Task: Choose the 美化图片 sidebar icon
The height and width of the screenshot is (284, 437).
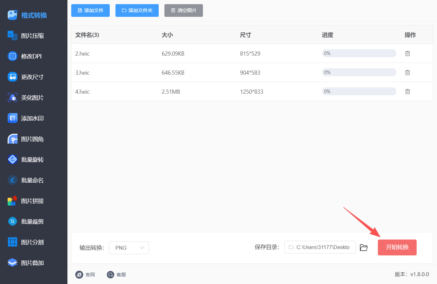Action: (12, 98)
